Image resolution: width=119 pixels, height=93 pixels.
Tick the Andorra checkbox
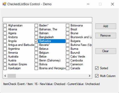(x=5, y=37)
